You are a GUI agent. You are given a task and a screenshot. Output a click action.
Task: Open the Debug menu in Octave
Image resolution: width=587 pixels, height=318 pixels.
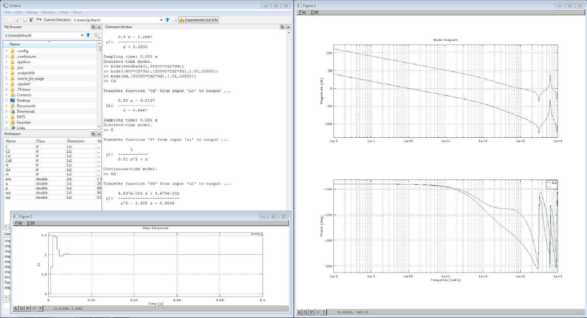tap(32, 12)
